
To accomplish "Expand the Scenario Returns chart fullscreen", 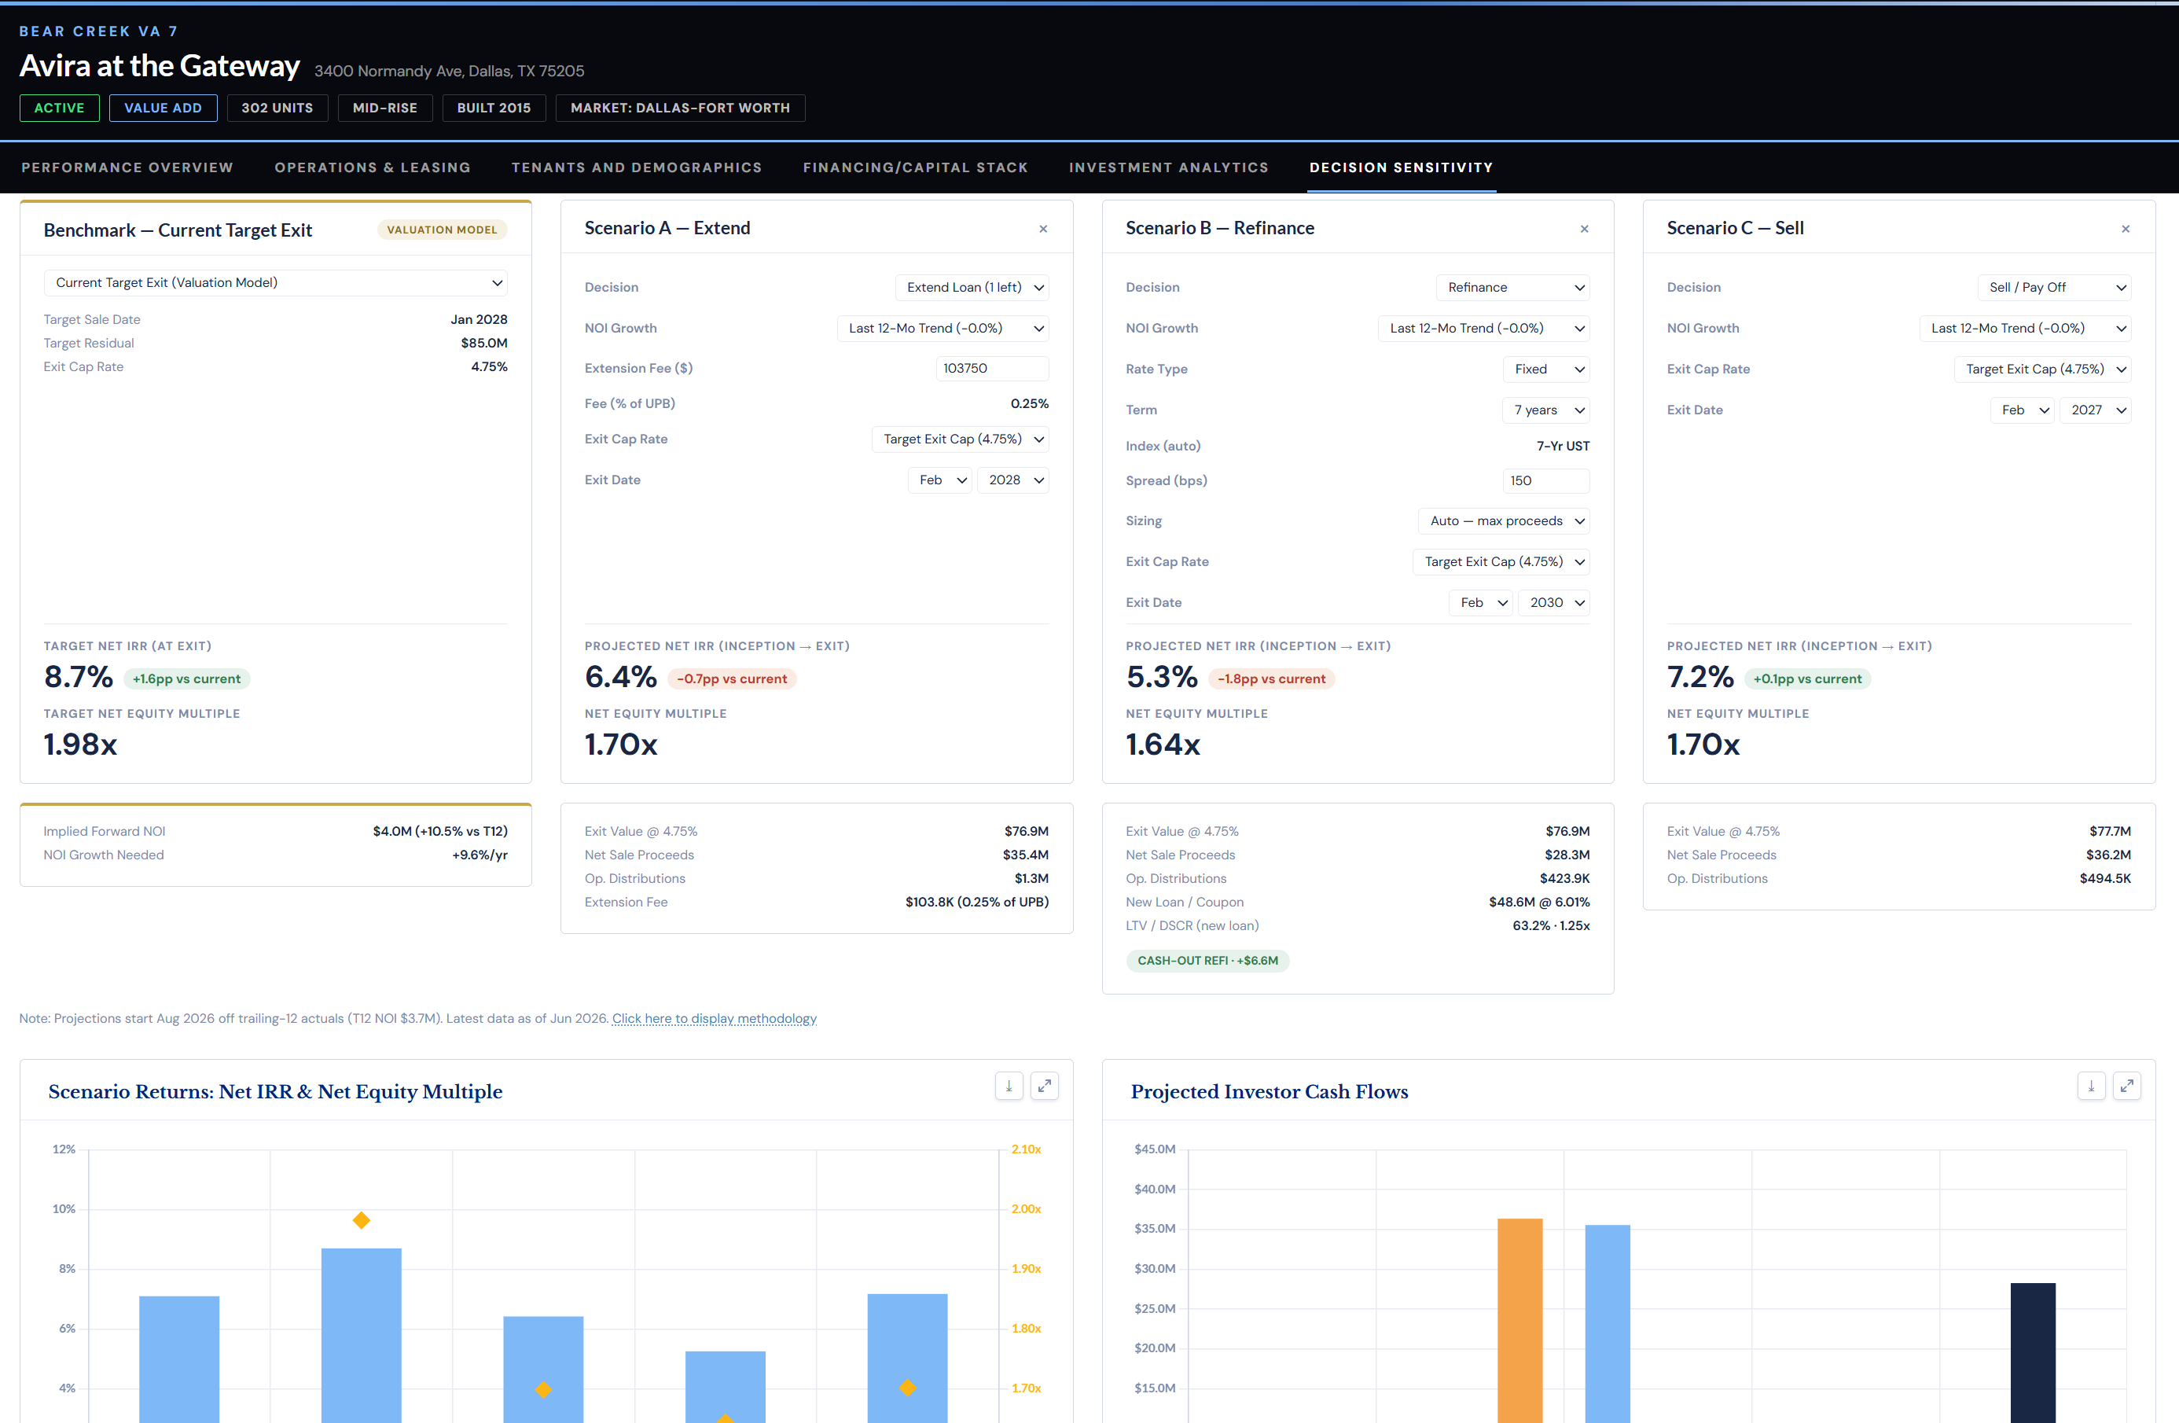I will point(1045,1086).
